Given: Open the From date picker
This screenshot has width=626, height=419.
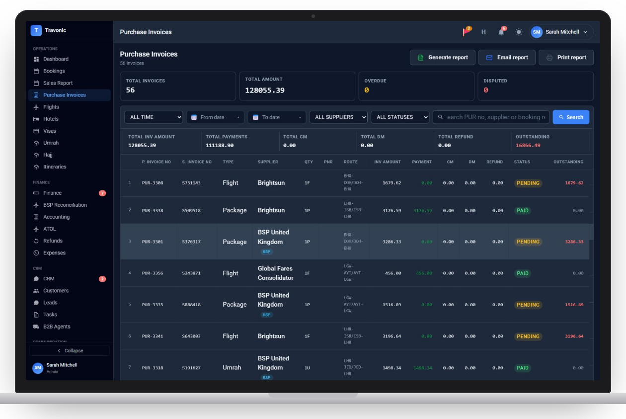Looking at the screenshot, I should point(215,117).
